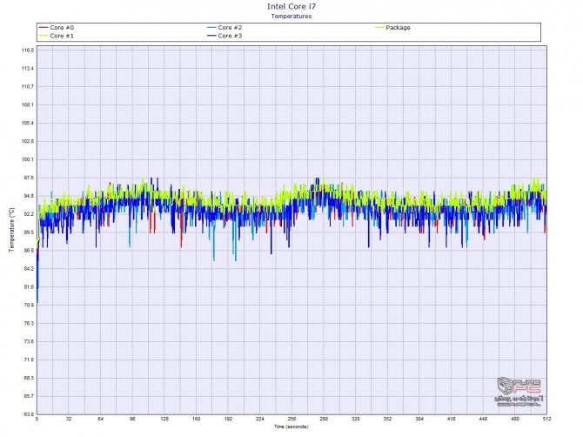Click the 71.0 y-axis value

click(x=29, y=360)
